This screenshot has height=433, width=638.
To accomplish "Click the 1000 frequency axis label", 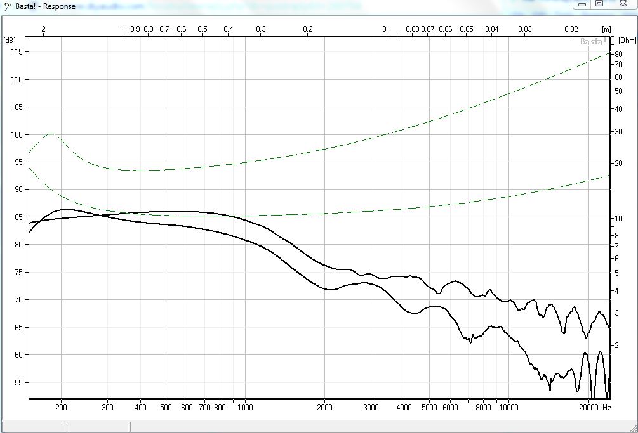I will pos(245,407).
